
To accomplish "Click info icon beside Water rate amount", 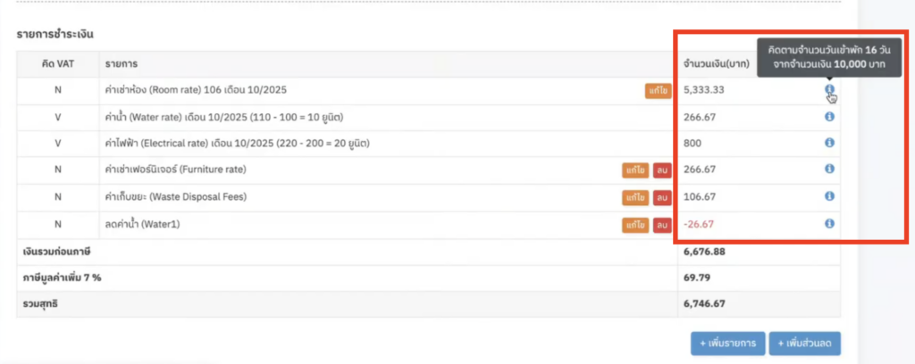I will click(x=829, y=116).
